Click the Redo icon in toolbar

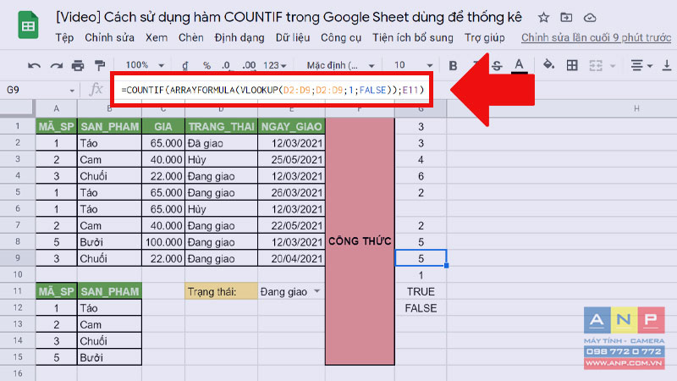(56, 66)
